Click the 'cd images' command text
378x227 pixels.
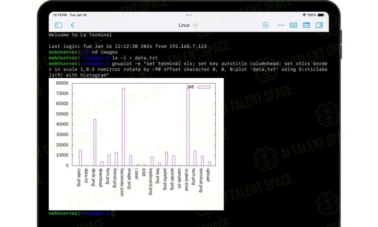click(105, 52)
